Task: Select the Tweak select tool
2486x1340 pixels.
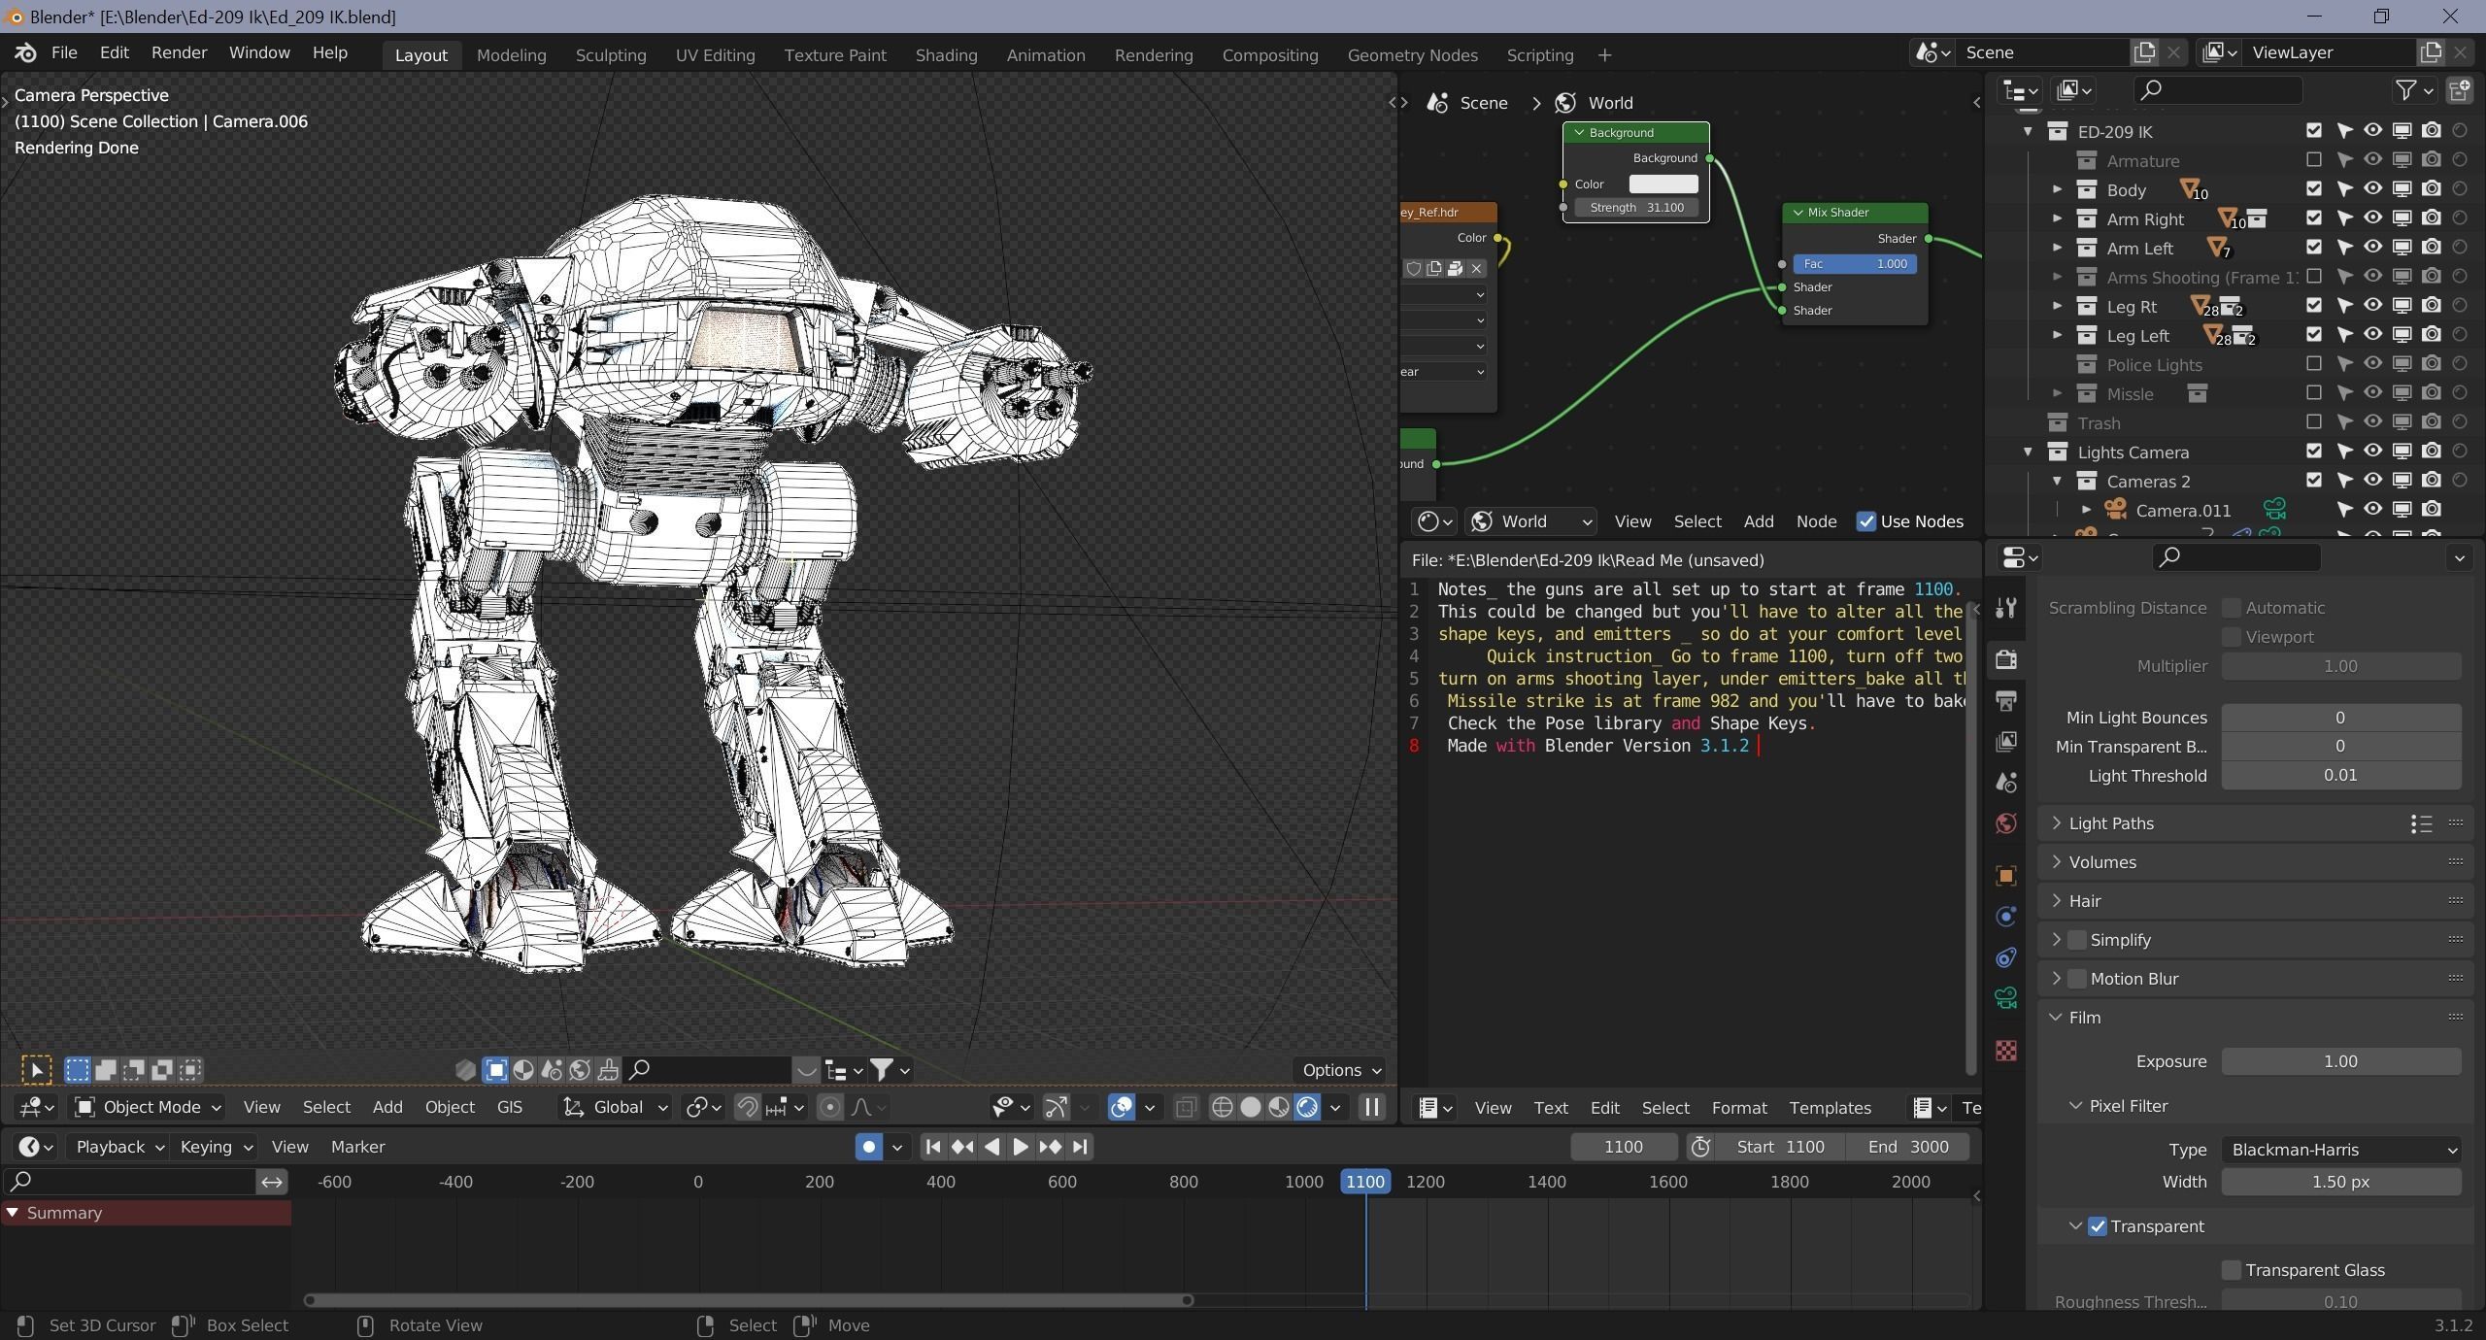Action: click(x=36, y=1070)
